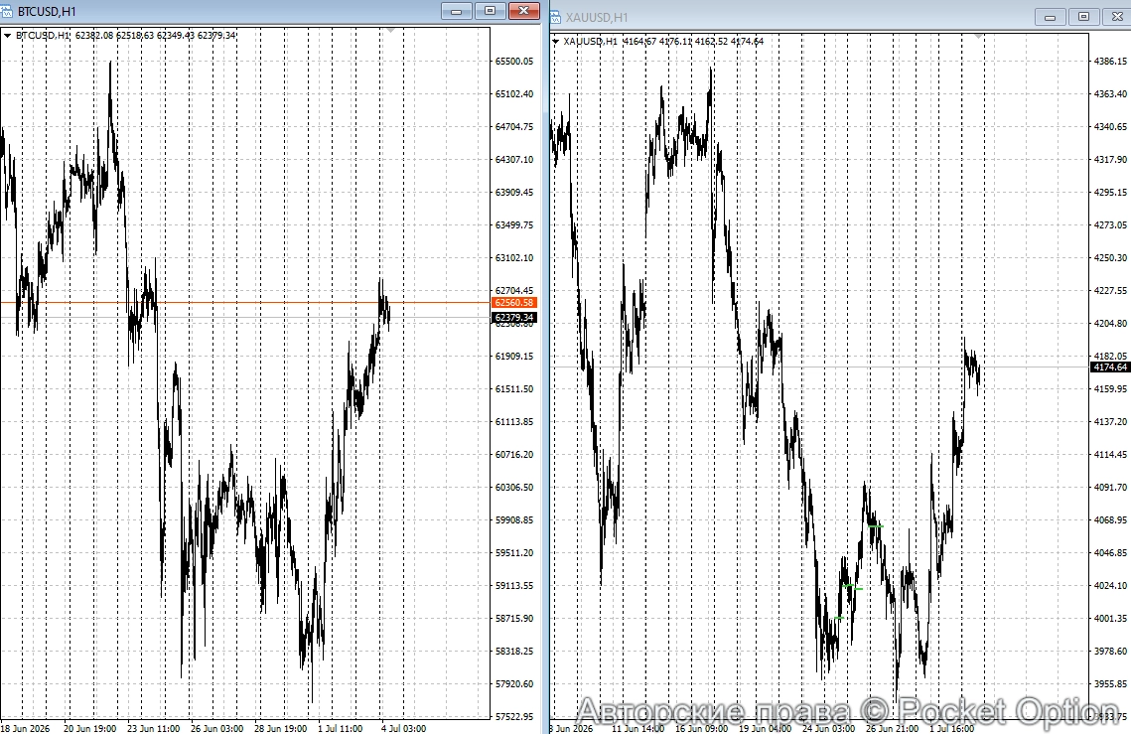Select the orange horizontal line on BTCUSD

[245, 302]
